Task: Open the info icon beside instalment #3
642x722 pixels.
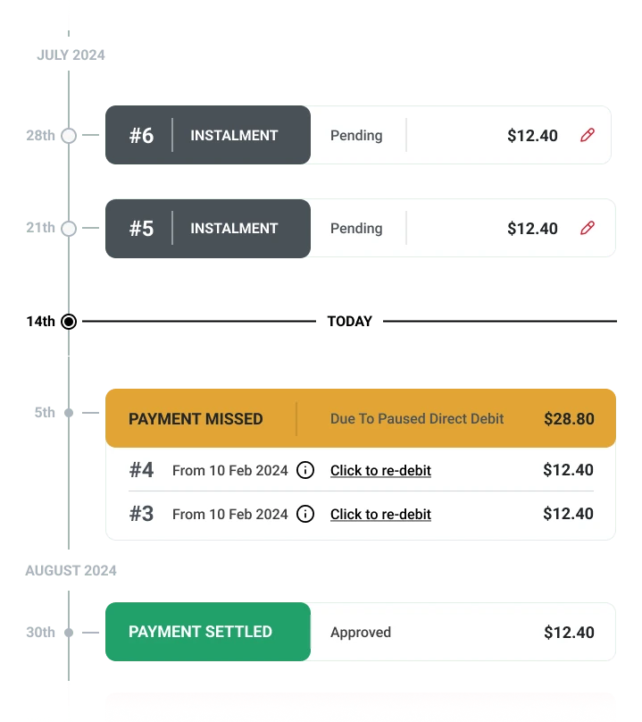Action: coord(304,514)
